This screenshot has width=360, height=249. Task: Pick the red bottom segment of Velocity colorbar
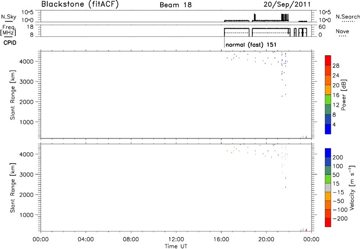[x=328, y=222]
